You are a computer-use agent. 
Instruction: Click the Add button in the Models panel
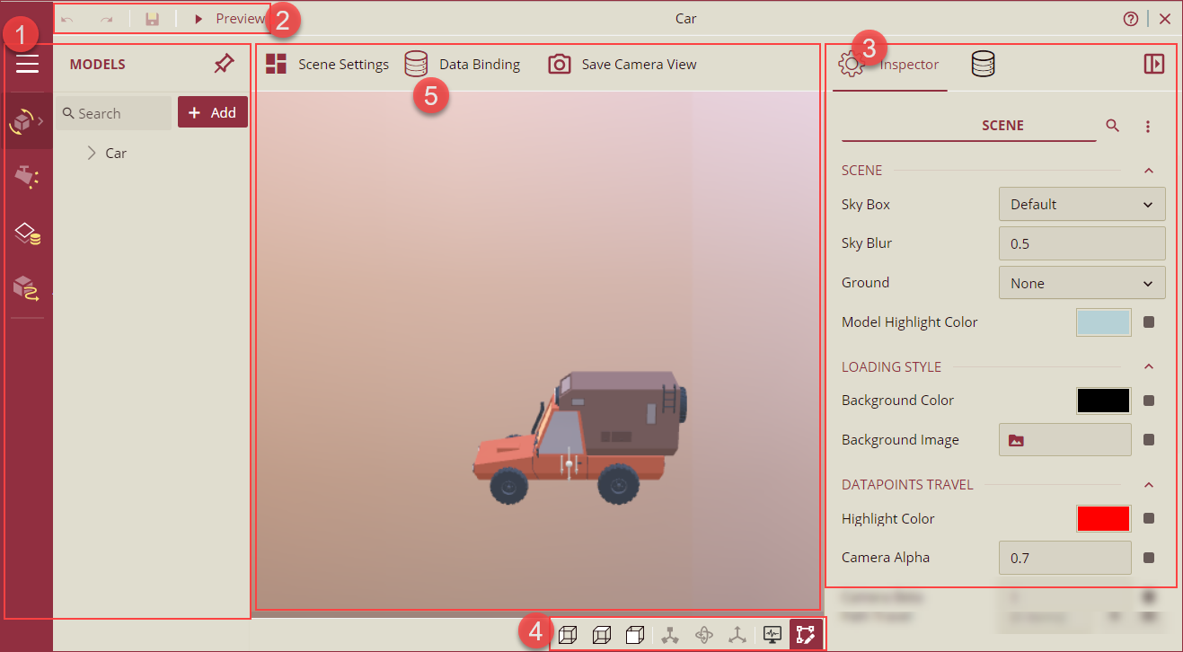[212, 111]
